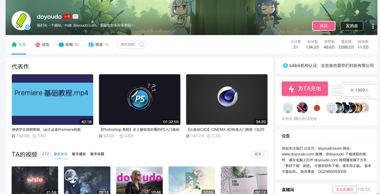Select the 最多播放 sort tab

coord(79,154)
